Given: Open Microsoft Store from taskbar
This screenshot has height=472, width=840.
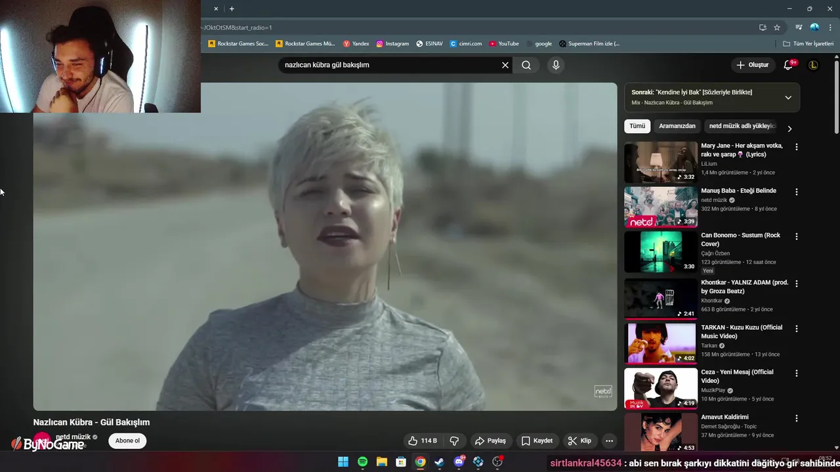Looking at the screenshot, I should tap(401, 462).
